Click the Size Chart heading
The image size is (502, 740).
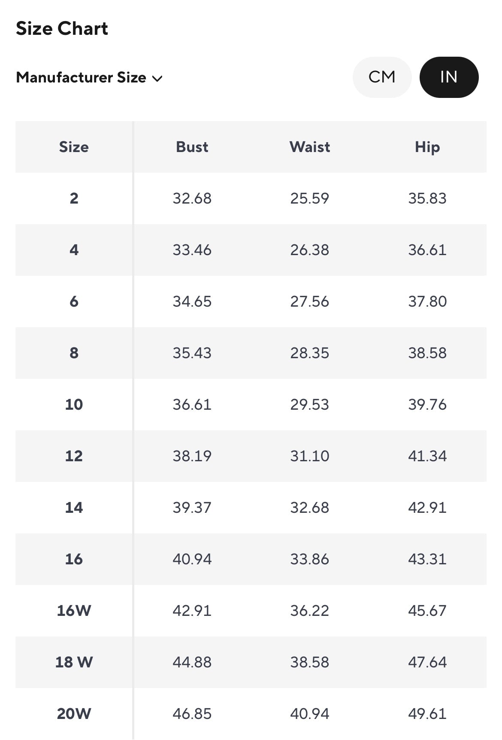(62, 29)
